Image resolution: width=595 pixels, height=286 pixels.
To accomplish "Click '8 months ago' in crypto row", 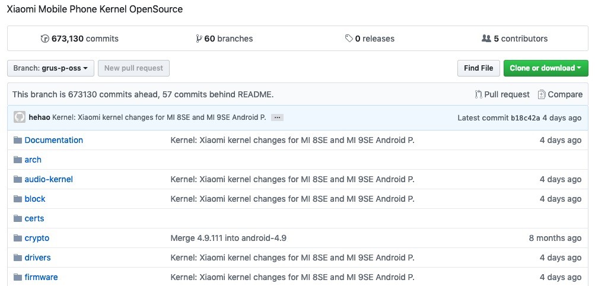I will (x=555, y=238).
